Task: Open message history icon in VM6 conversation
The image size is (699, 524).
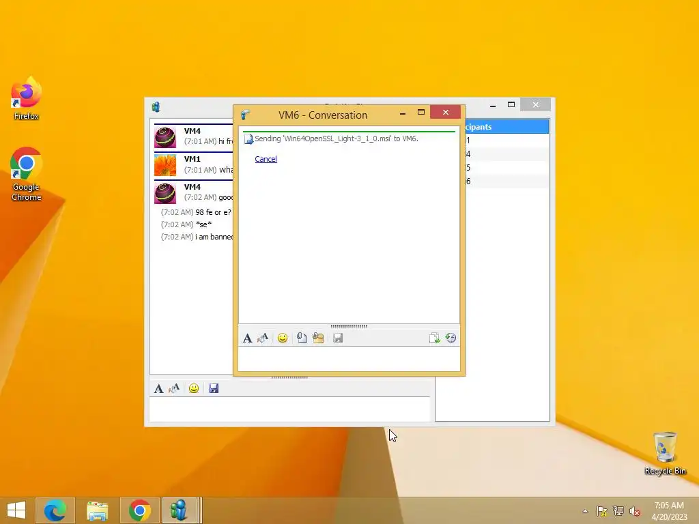Action: [x=451, y=338]
